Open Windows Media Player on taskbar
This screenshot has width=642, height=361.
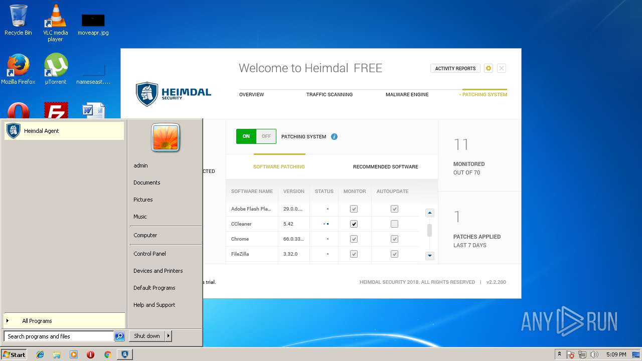click(74, 354)
